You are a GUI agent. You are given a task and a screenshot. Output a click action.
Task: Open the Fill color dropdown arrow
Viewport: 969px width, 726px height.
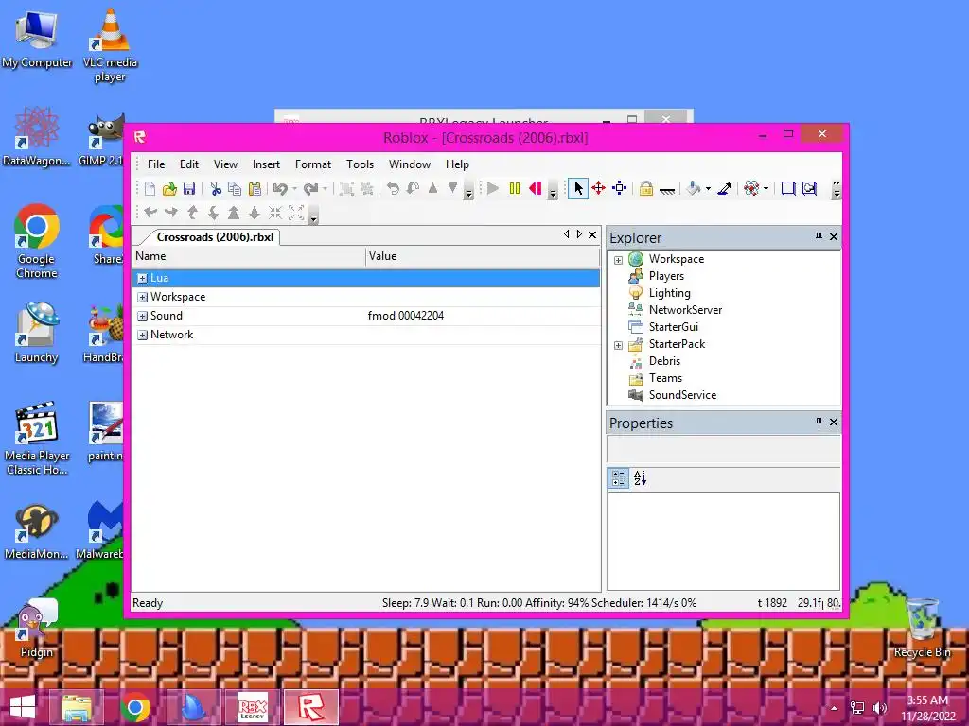click(708, 189)
